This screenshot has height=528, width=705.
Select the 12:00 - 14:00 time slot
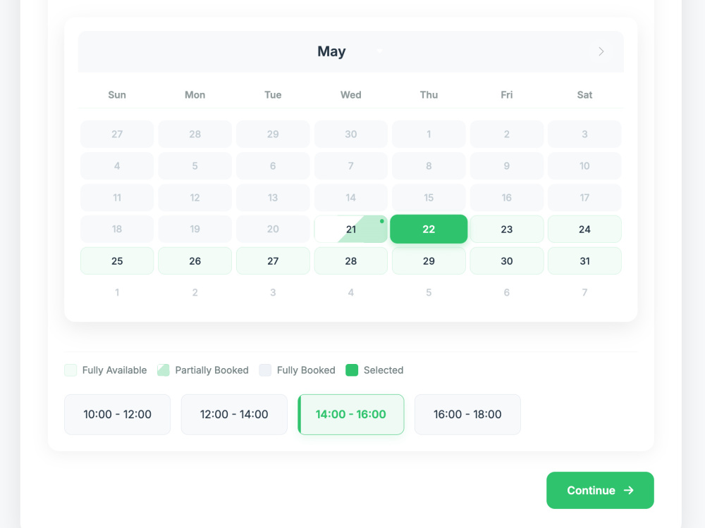pos(234,415)
